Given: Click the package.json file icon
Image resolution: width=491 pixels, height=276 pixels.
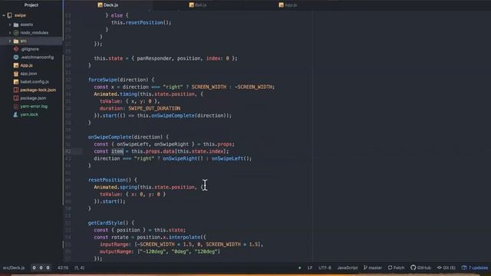Looking at the screenshot, I should coord(16,98).
